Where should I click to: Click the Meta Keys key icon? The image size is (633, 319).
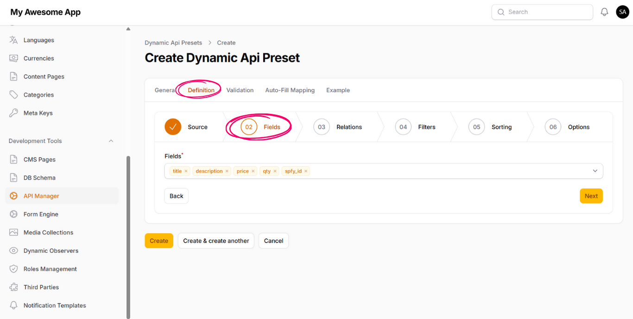click(x=13, y=113)
